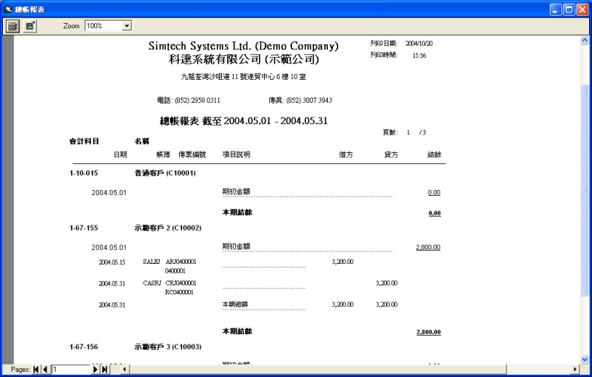Click the date 2004.05.15
The image size is (592, 377).
click(112, 262)
